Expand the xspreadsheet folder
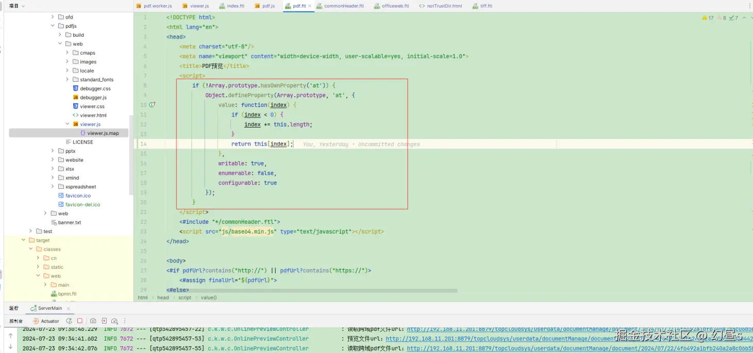 [53, 187]
